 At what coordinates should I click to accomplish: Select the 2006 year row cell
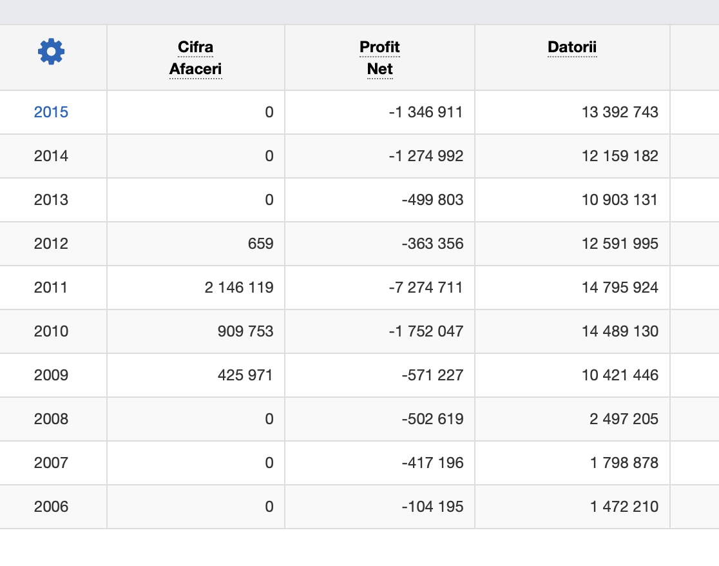point(51,507)
